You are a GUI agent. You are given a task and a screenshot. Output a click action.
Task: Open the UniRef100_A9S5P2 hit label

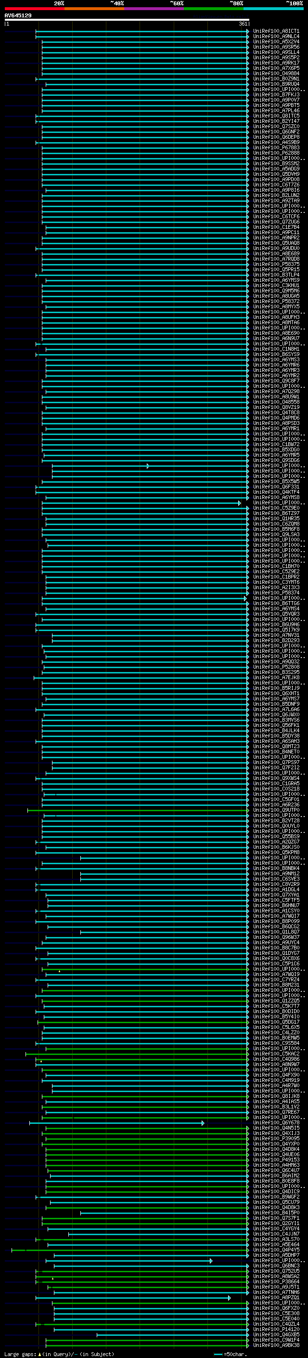(x=276, y=57)
